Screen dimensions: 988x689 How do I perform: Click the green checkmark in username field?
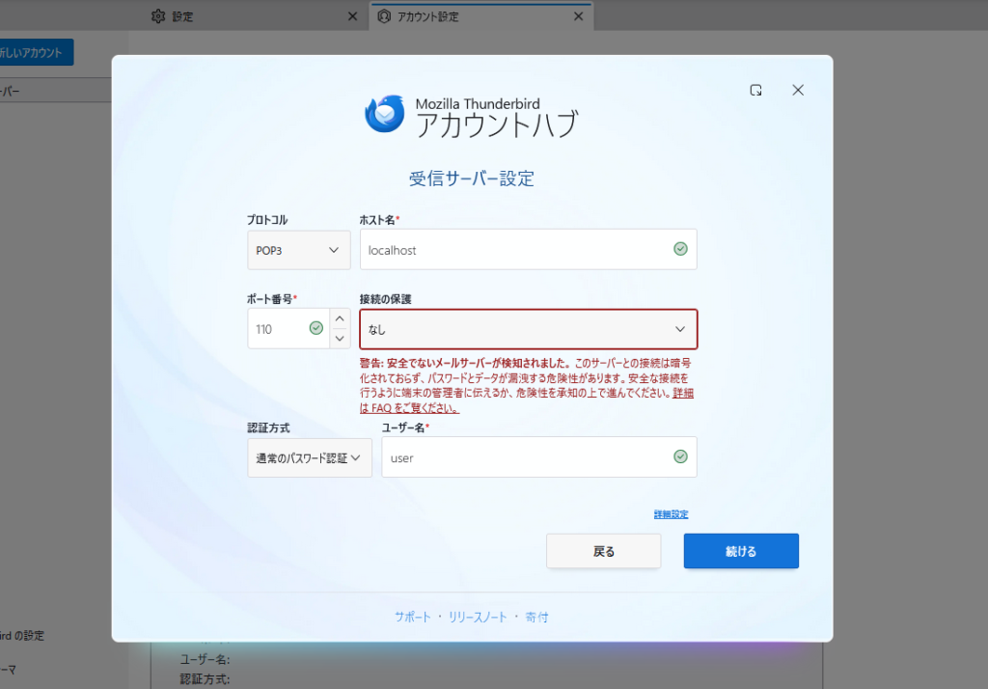point(680,457)
